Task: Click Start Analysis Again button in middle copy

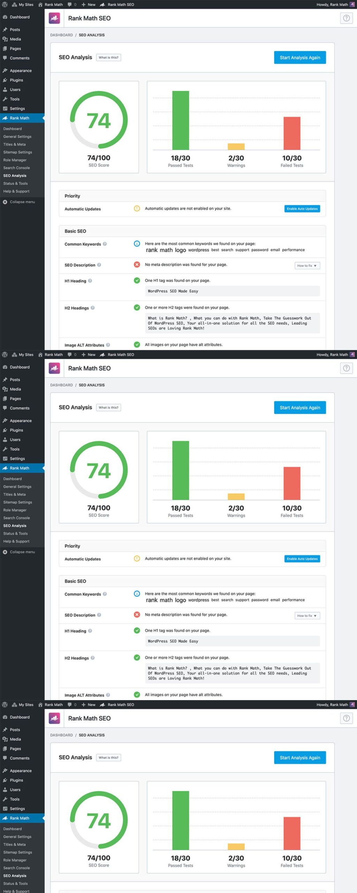Action: click(300, 408)
